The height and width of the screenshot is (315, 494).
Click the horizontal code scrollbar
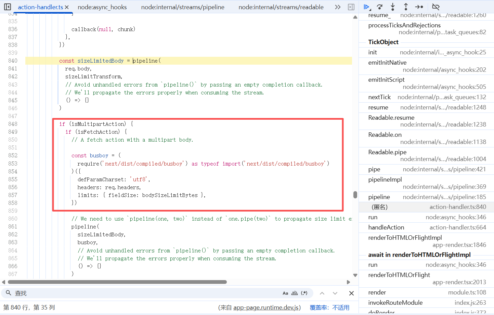(x=117, y=282)
